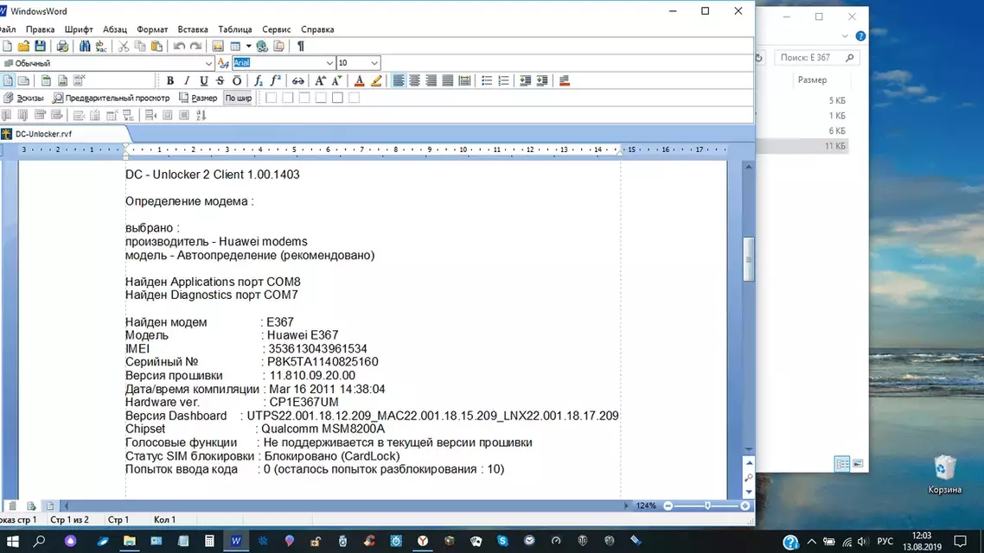Click the zoom slider handle at 124%
Viewport: 984px width, 553px height.
pos(708,505)
